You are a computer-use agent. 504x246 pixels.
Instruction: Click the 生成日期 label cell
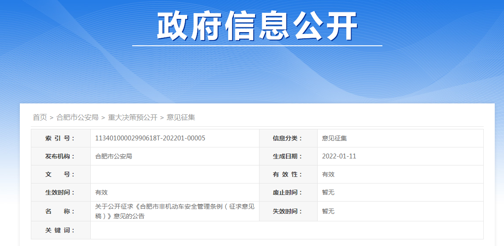288,156
